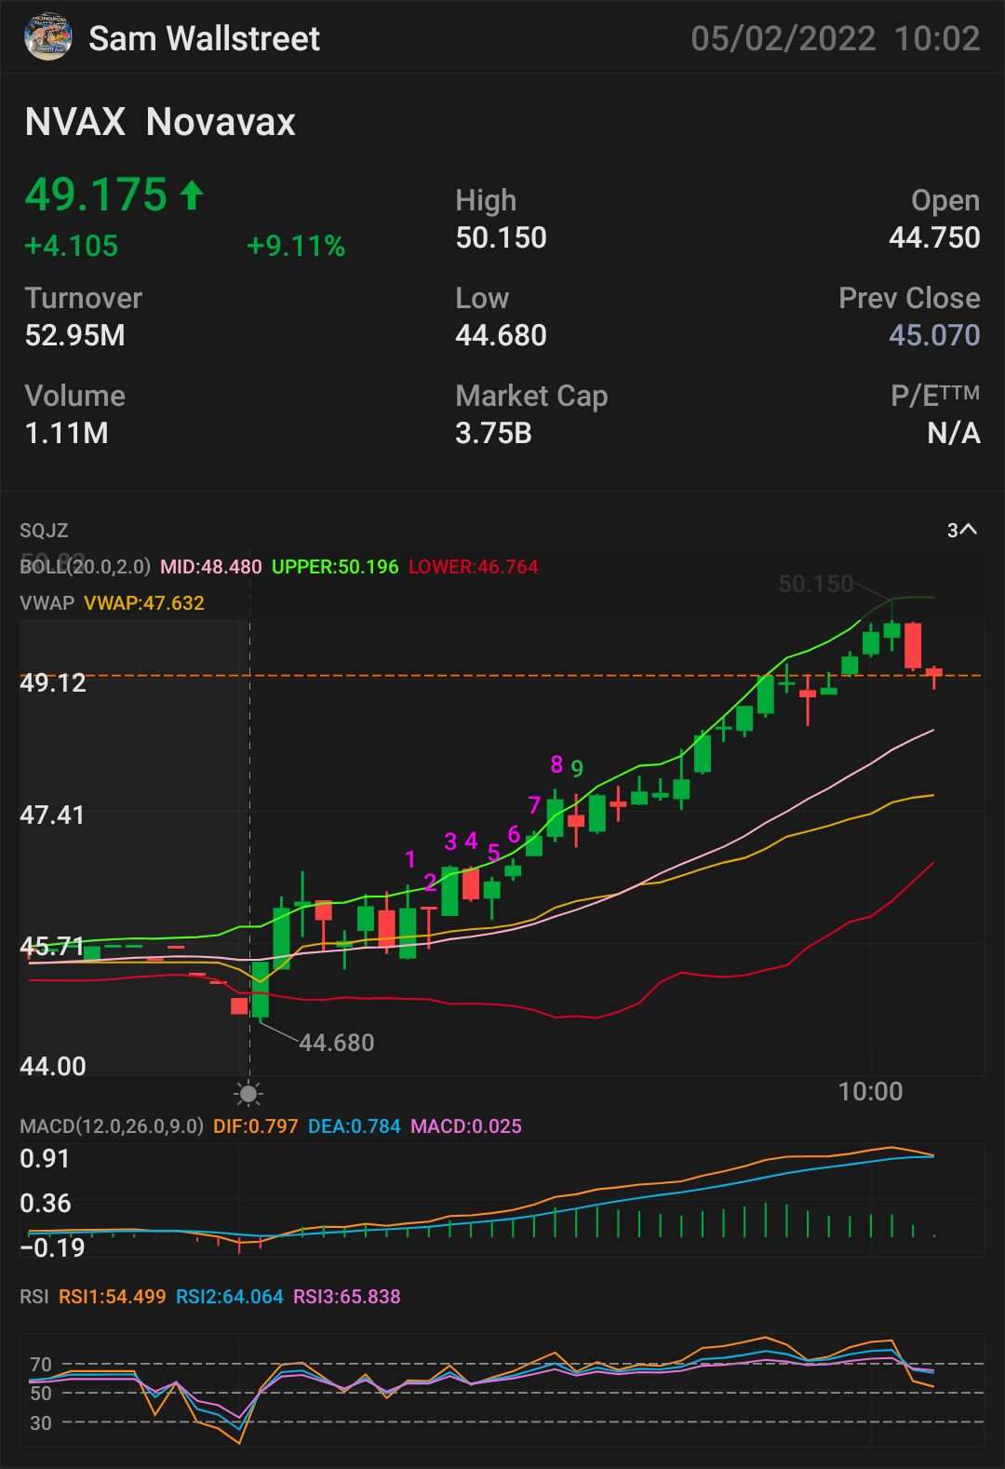Image resolution: width=1005 pixels, height=1469 pixels.
Task: Tap the P/E TTM N/A value
Action: coord(954,433)
